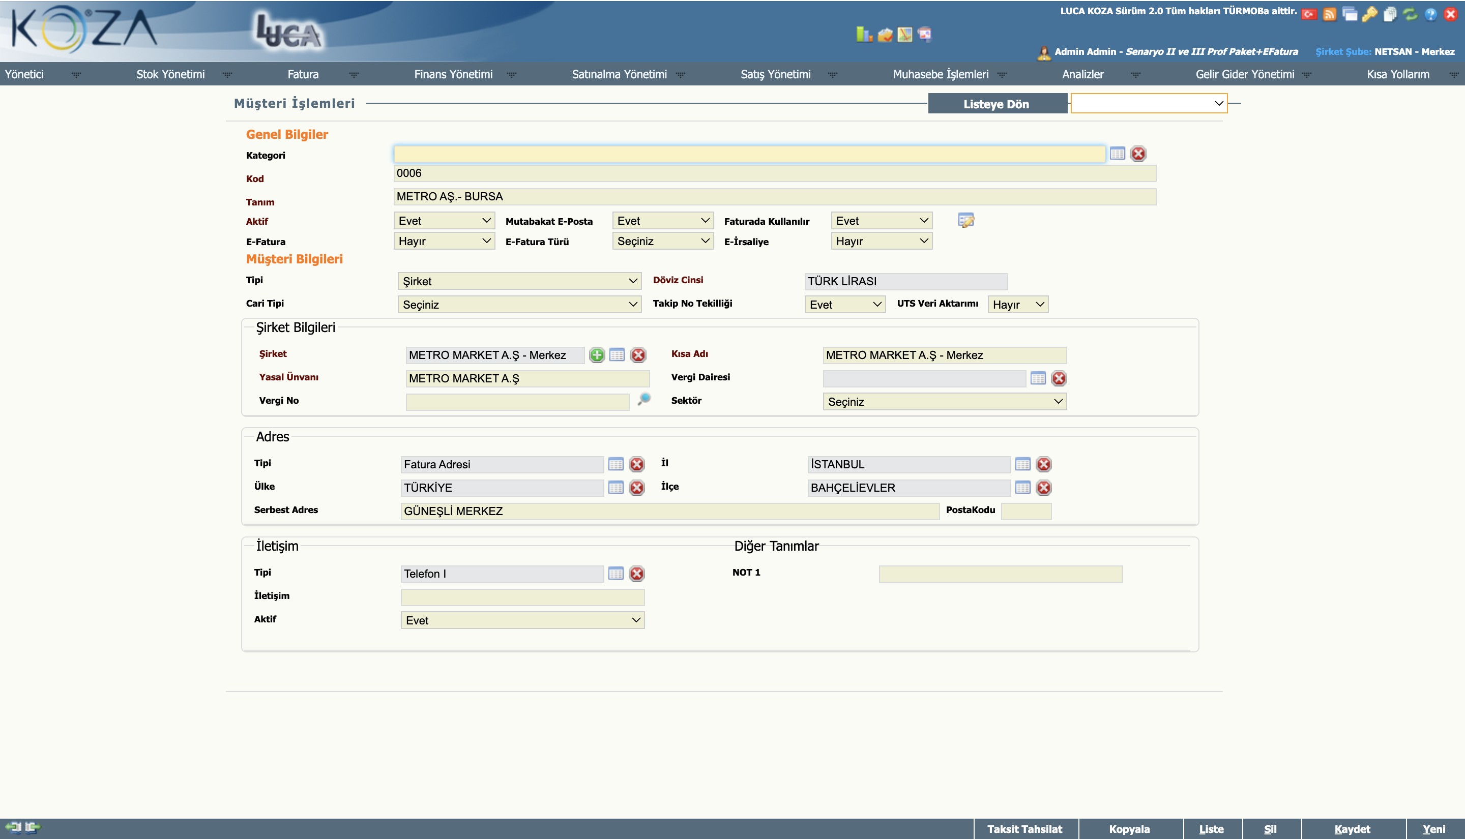This screenshot has height=839, width=1465.
Task: Click the Tanım input field
Action: tap(775, 196)
